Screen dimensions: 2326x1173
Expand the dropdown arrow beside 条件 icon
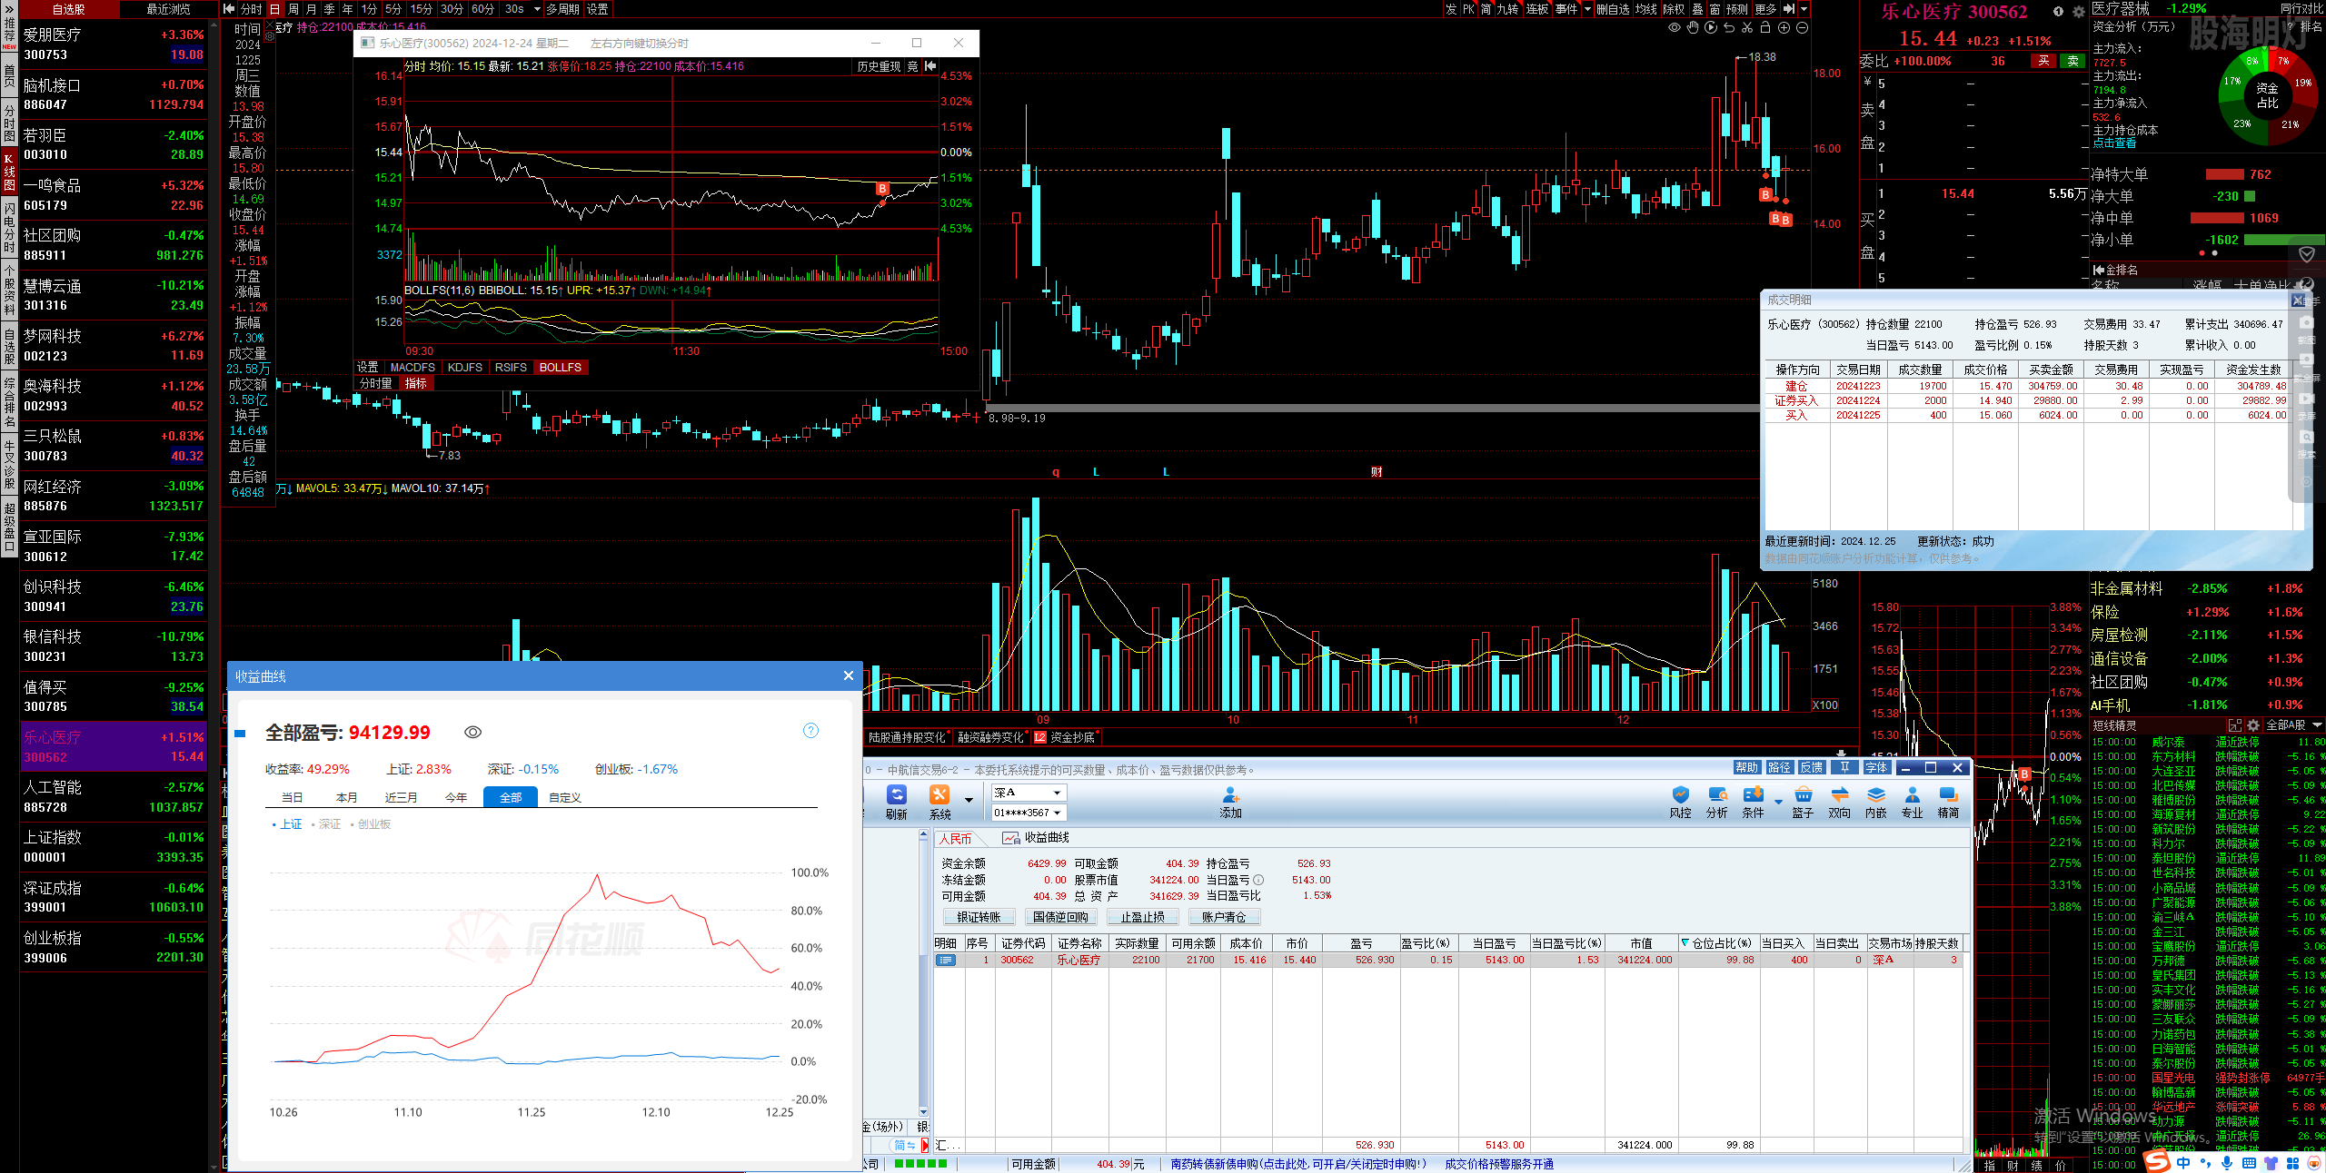pos(1778,800)
